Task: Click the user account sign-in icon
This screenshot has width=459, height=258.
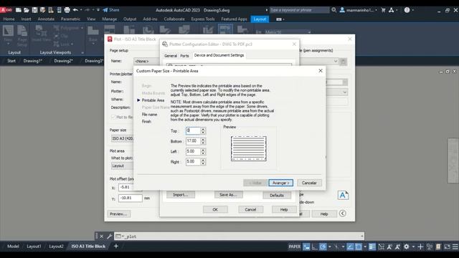Action: pyautogui.click(x=342, y=10)
